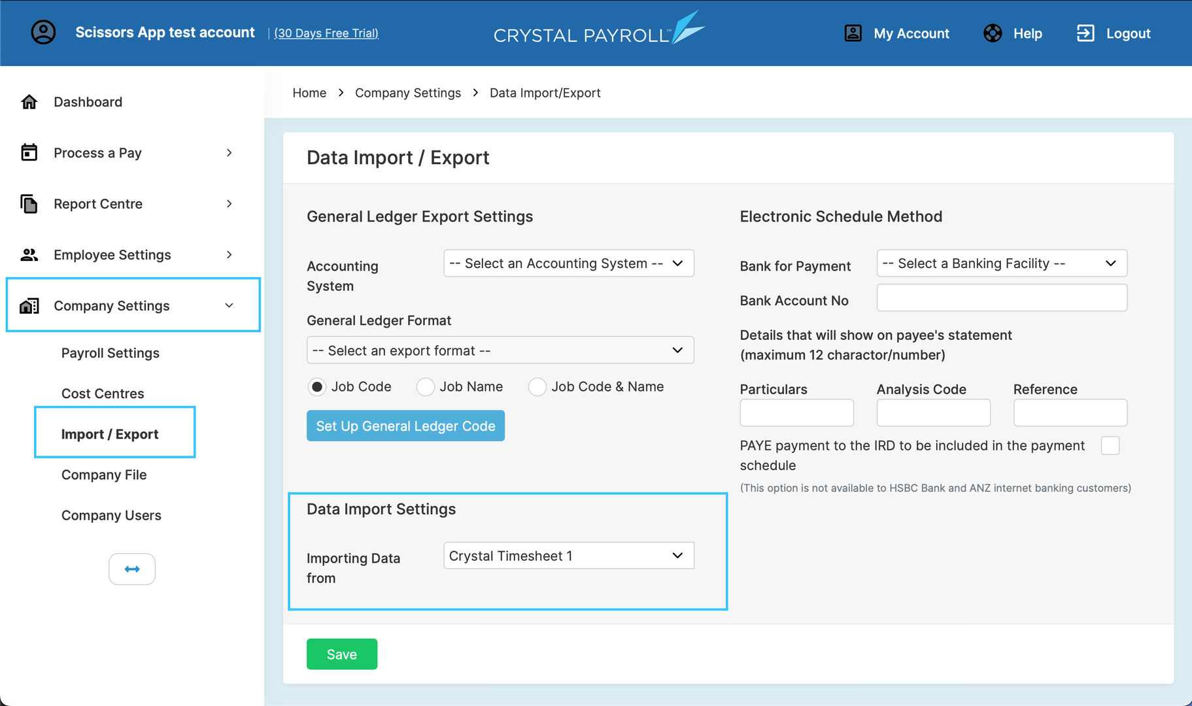1192x706 pixels.
Task: Click Report Centre menu label
Action: pyautogui.click(x=98, y=203)
